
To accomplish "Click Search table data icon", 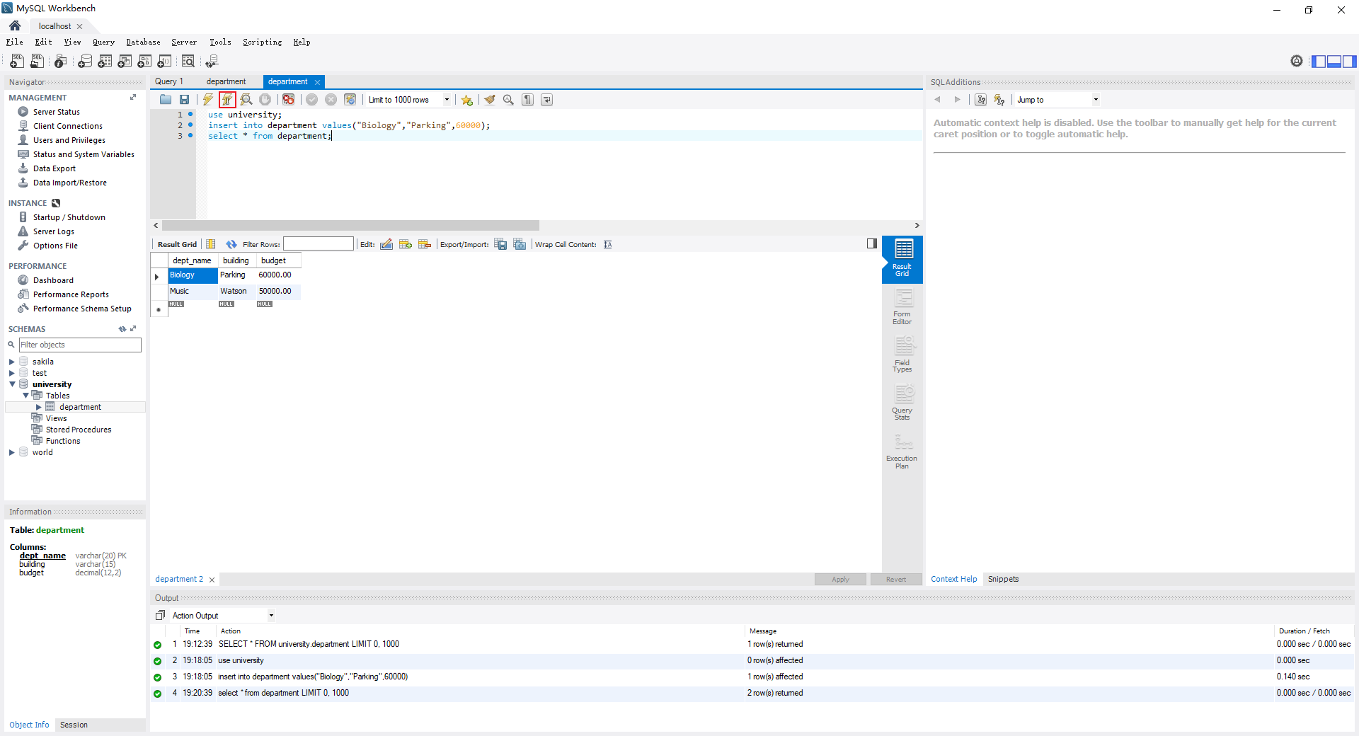I will coord(188,62).
